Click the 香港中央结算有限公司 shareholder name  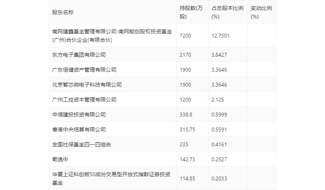79,129
